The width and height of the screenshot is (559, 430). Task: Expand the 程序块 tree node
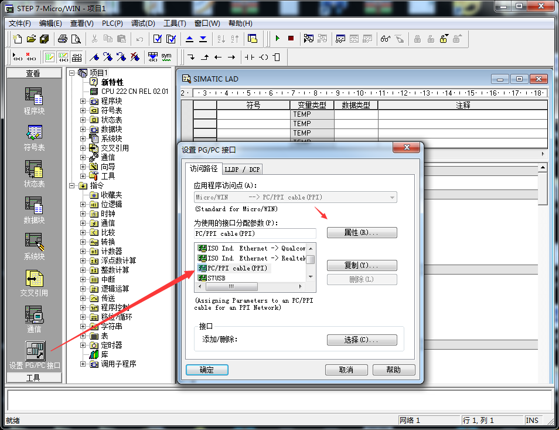[x=83, y=101]
